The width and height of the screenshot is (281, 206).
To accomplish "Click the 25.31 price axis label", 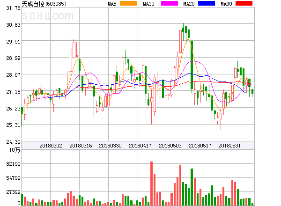I will 13,125.
